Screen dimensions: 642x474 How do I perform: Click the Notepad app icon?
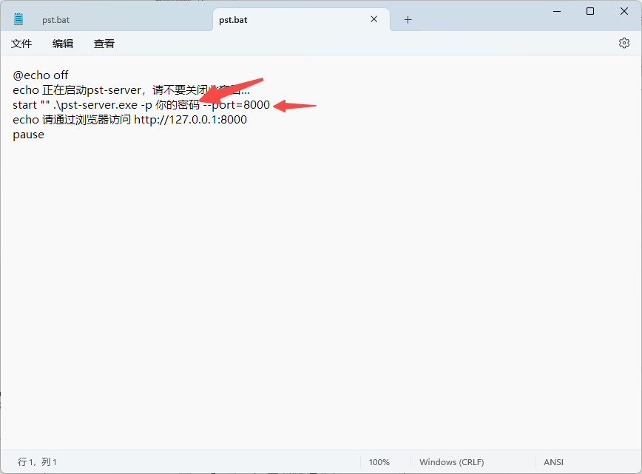(x=18, y=19)
